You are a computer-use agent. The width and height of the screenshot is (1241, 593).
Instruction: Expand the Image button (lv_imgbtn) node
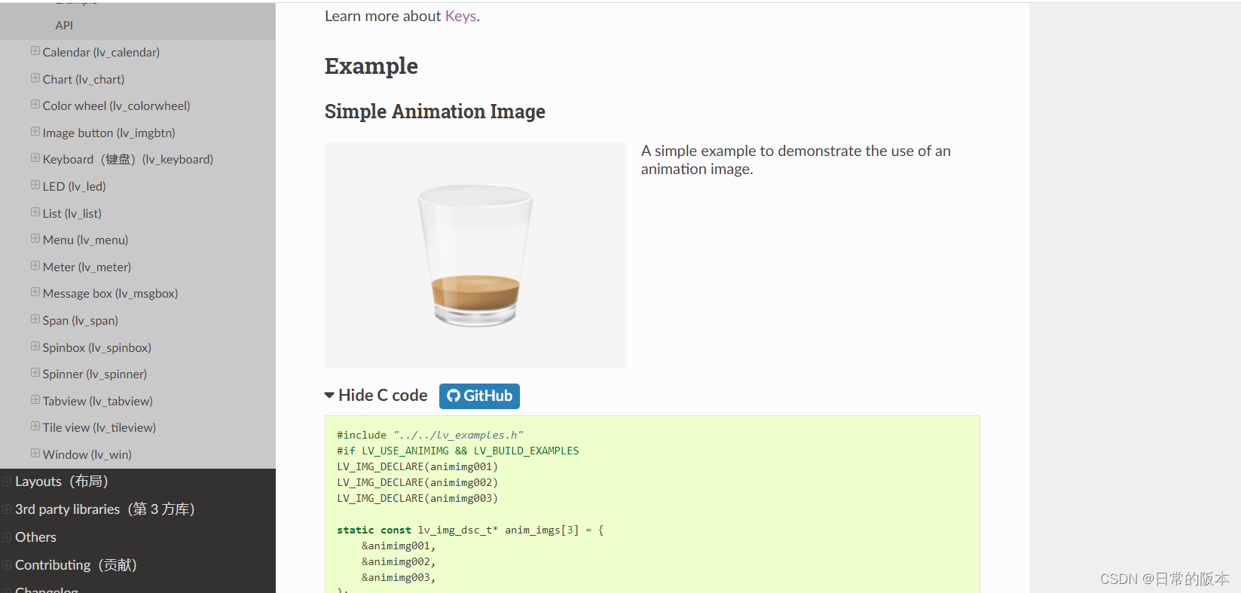click(x=35, y=131)
